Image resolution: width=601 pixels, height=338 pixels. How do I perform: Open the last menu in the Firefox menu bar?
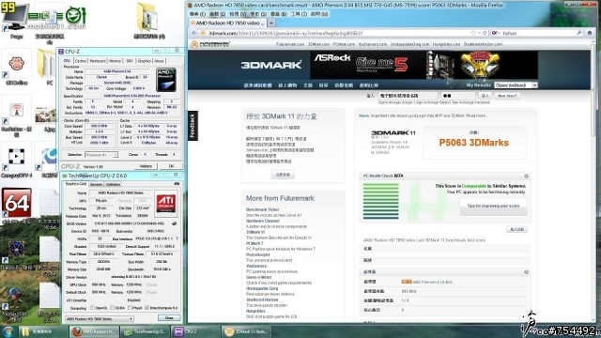coord(319,14)
